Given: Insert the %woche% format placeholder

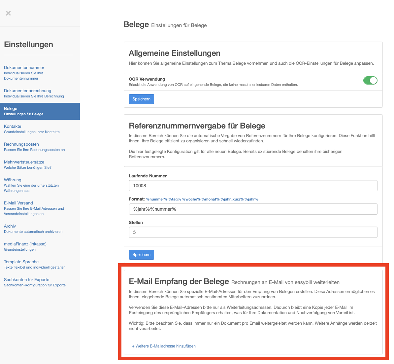Looking at the screenshot, I should pos(191,199).
